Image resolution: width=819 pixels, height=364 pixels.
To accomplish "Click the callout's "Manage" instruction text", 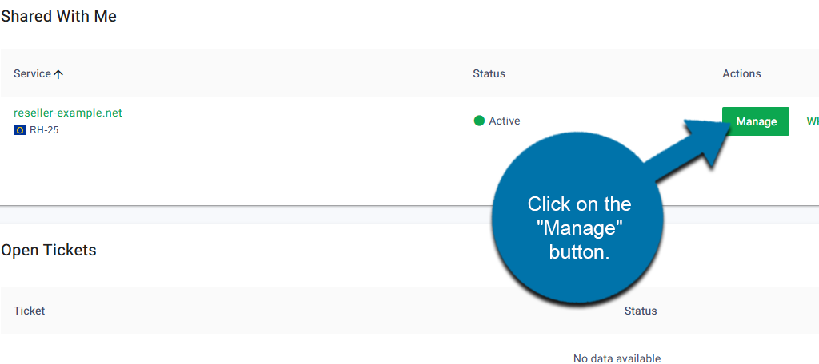I will click(579, 227).
